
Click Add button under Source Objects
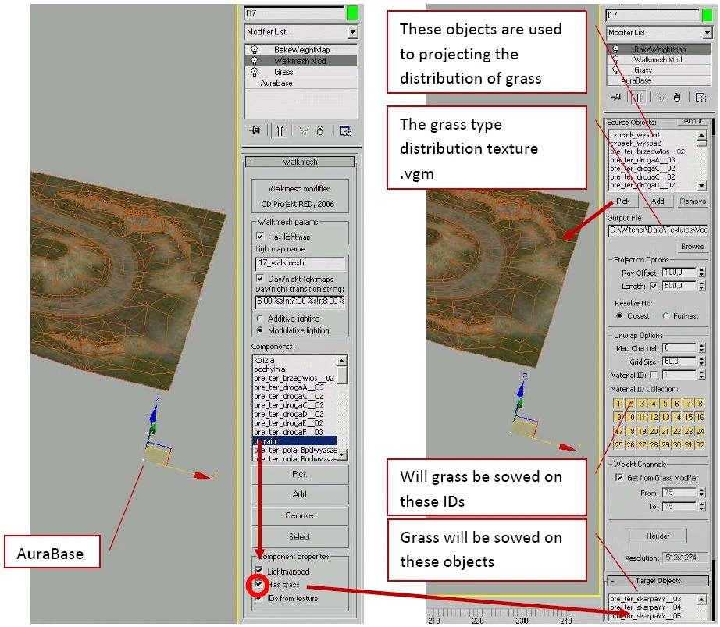[658, 201]
